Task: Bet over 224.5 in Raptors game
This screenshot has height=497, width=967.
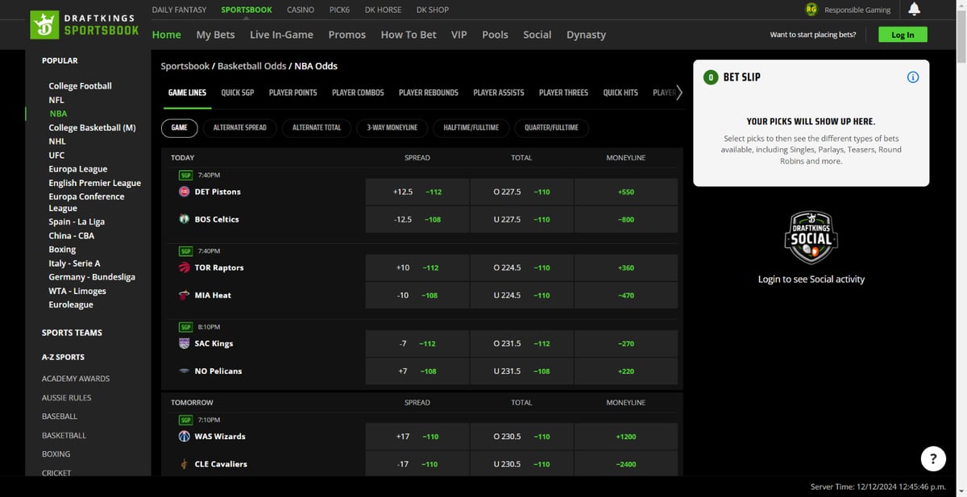Action: click(x=521, y=267)
